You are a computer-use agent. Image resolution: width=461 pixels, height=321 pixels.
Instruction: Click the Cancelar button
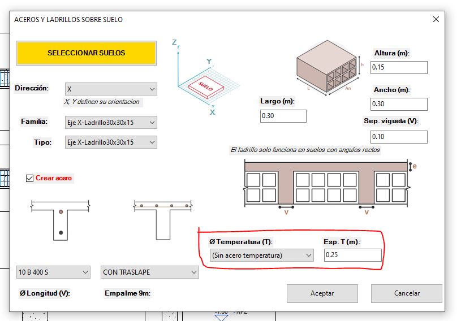pyautogui.click(x=407, y=293)
